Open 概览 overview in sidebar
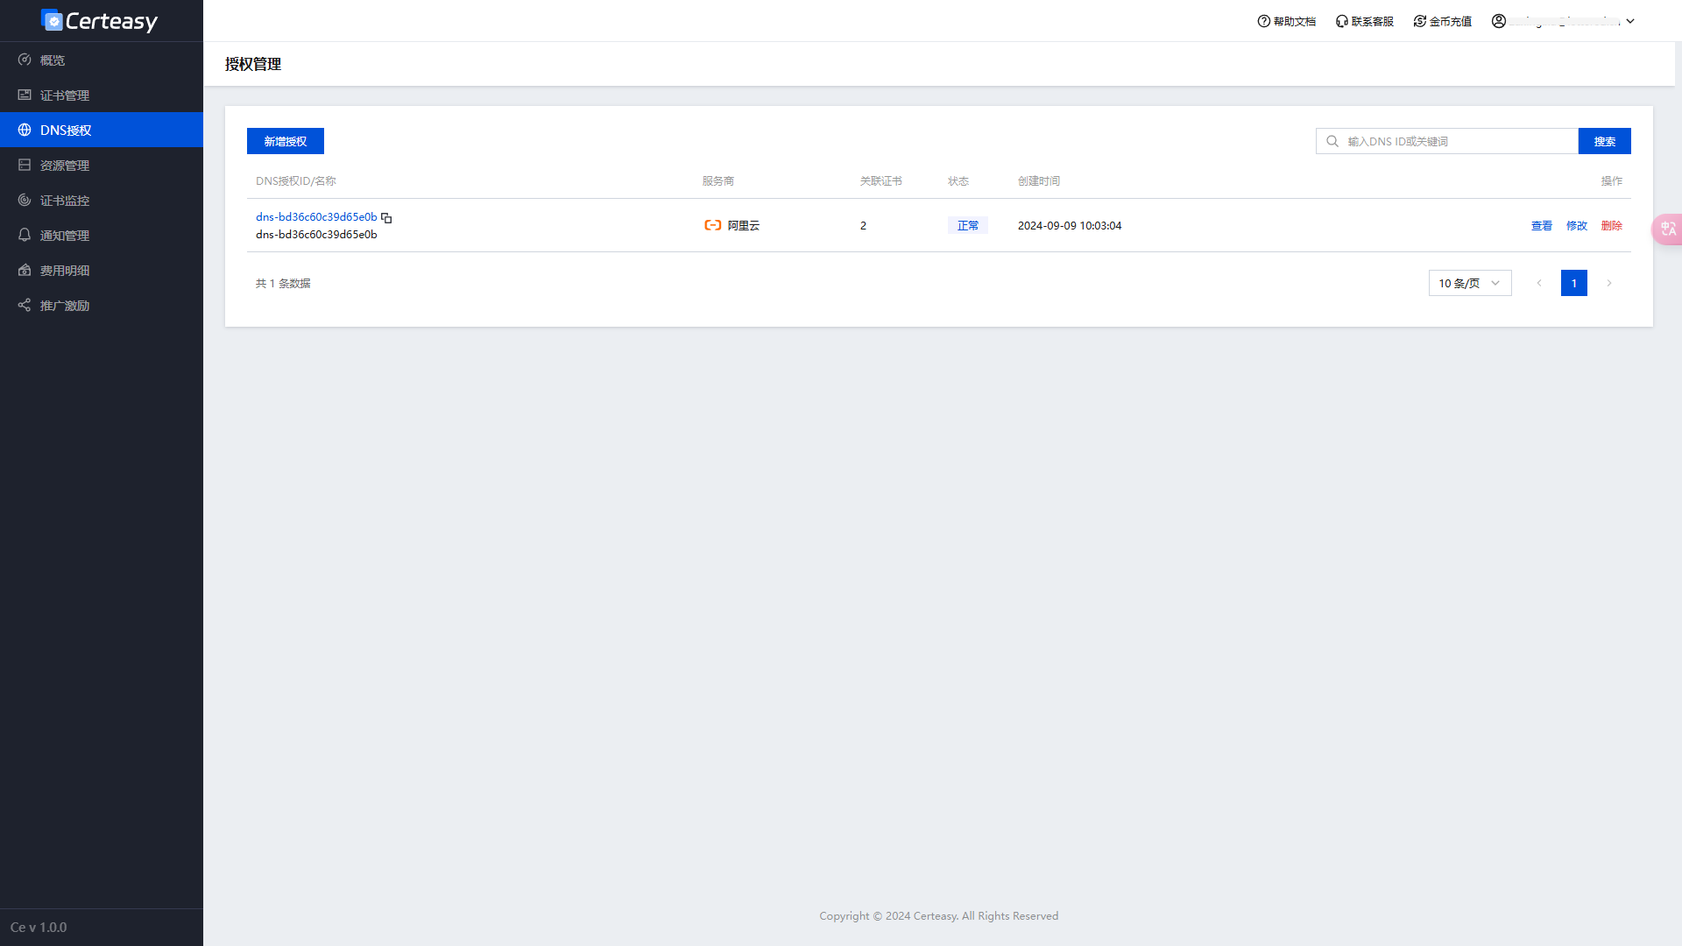 102,60
